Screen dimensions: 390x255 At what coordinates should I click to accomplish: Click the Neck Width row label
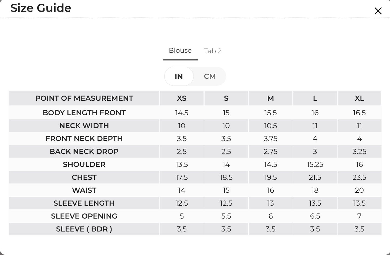point(84,126)
